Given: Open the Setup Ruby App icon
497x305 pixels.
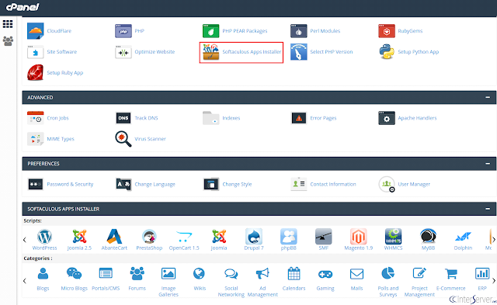Looking at the screenshot, I should [35, 72].
